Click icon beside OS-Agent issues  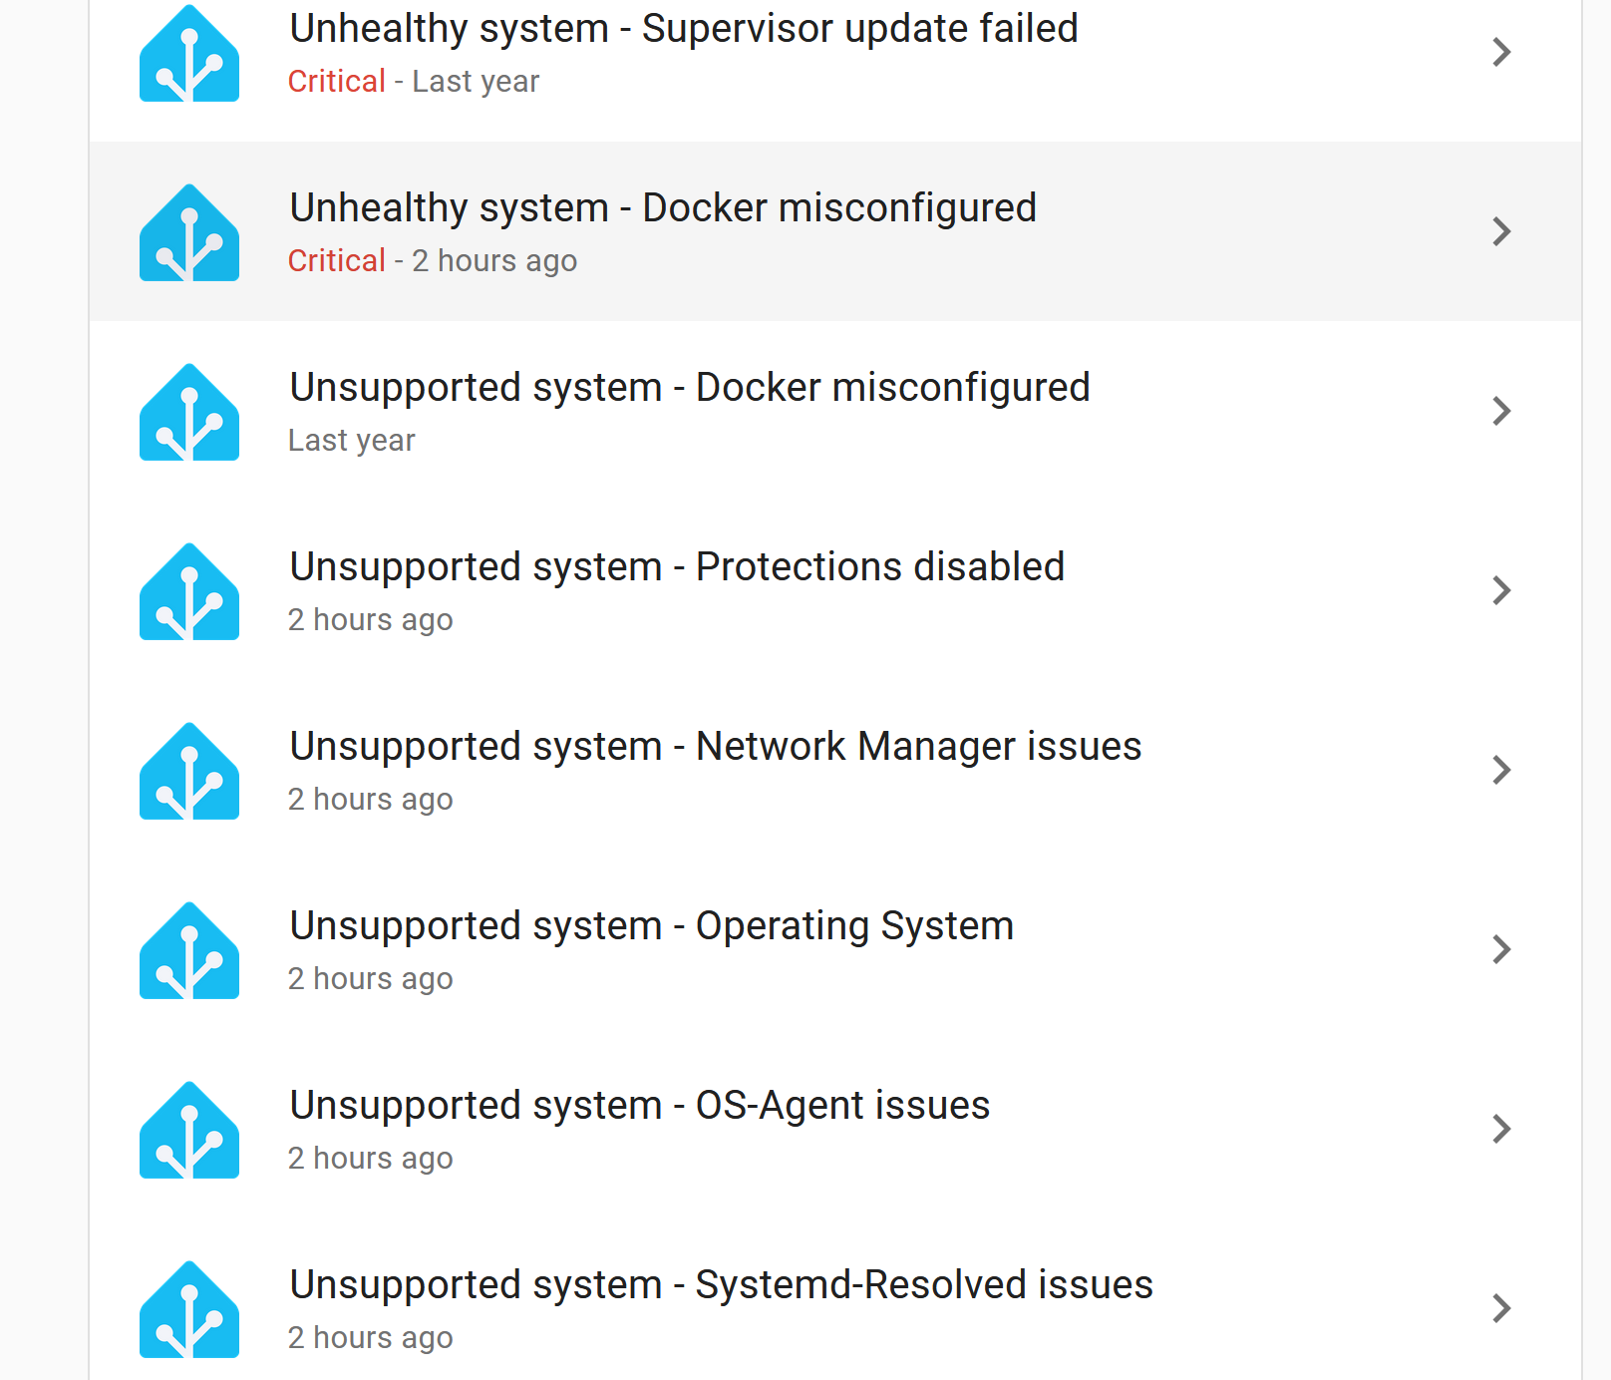[x=189, y=1131]
